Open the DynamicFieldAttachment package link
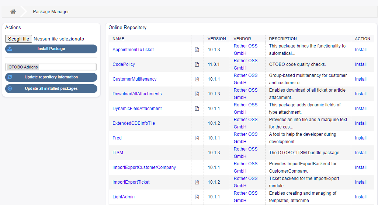 click(x=137, y=109)
